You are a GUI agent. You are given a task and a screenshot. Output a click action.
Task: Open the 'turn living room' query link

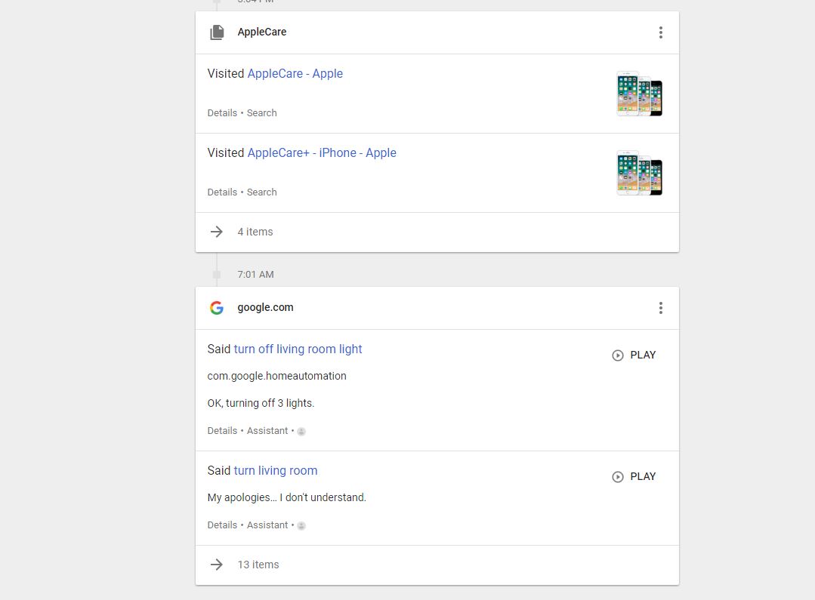coord(276,471)
